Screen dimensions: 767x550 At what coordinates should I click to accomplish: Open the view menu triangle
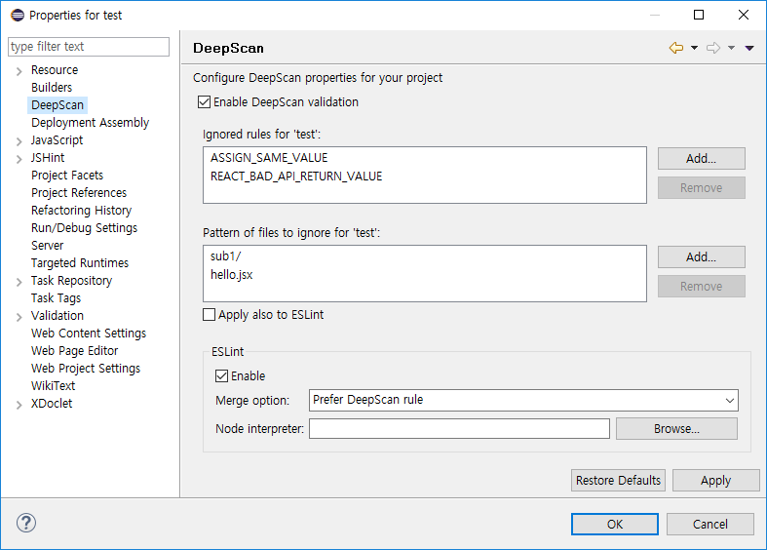tap(749, 48)
